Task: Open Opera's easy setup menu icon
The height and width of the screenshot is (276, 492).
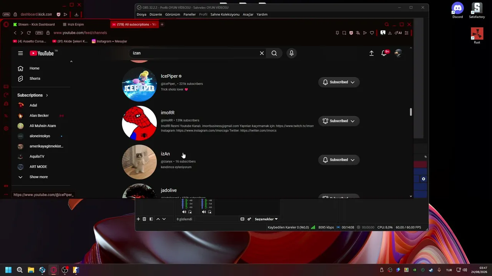Action: pos(407,33)
